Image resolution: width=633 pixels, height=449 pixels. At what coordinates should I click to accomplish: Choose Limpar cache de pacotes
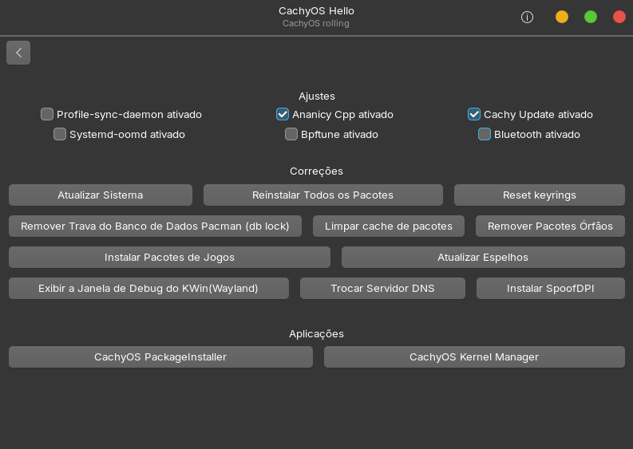click(x=389, y=226)
